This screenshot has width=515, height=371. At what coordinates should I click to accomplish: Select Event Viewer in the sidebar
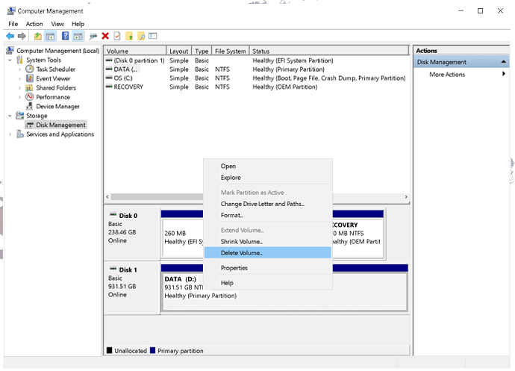tap(53, 78)
